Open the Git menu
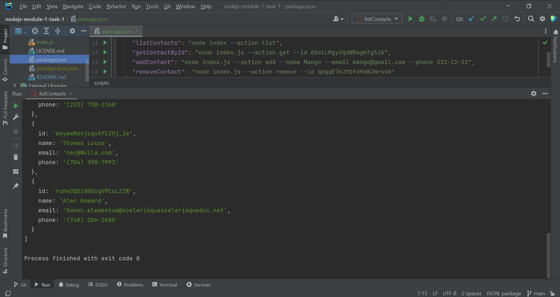 [x=167, y=6]
